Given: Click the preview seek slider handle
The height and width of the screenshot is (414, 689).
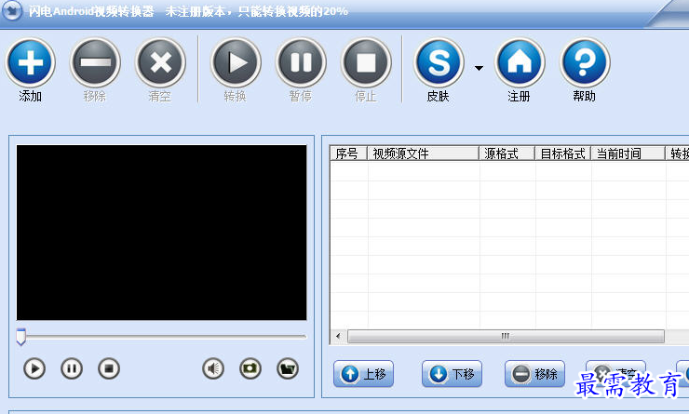Looking at the screenshot, I should coord(20,337).
